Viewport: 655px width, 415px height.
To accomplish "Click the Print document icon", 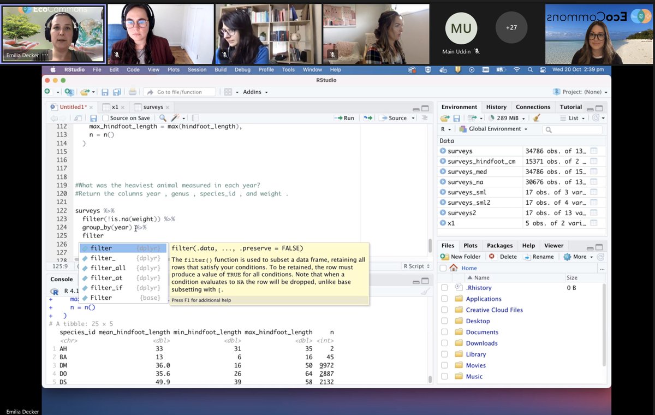I will coord(132,92).
